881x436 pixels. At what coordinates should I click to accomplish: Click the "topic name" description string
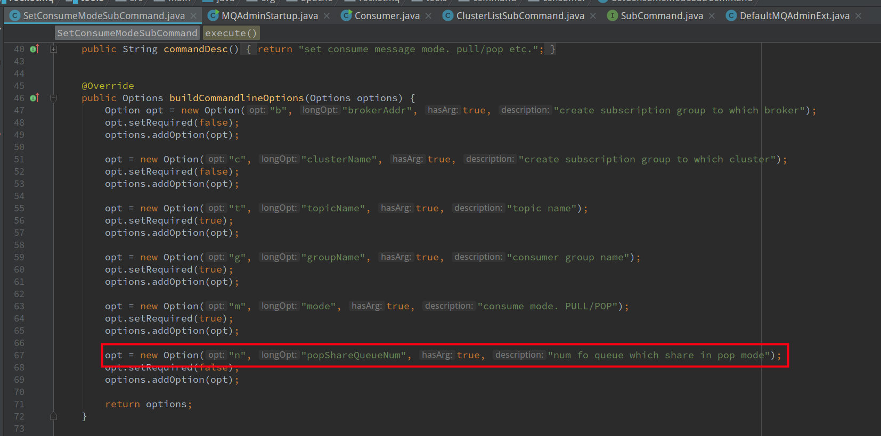(542, 208)
